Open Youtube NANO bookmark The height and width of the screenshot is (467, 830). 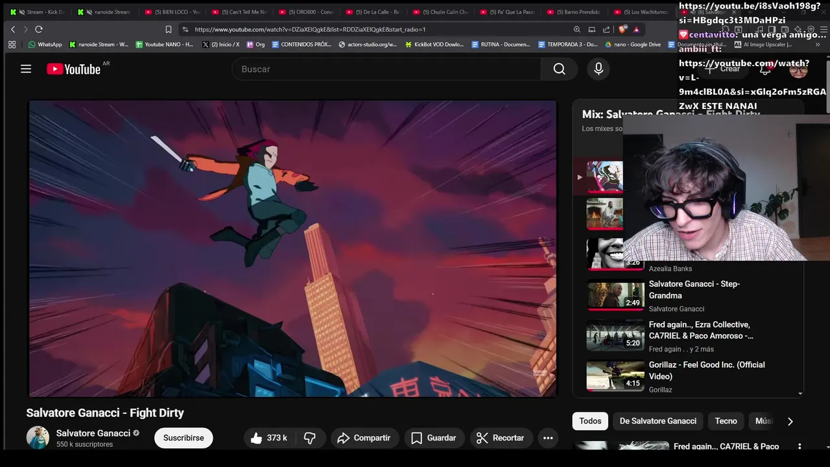click(164, 44)
